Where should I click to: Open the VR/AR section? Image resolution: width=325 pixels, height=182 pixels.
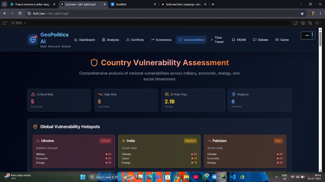tap(239, 40)
